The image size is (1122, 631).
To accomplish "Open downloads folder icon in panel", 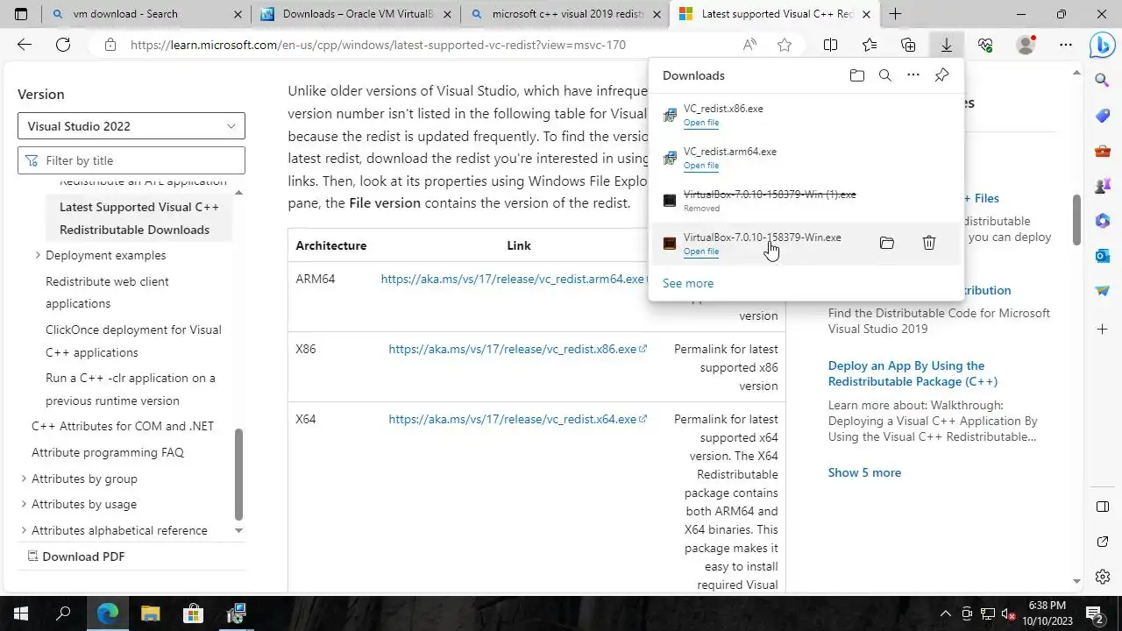I will [857, 75].
